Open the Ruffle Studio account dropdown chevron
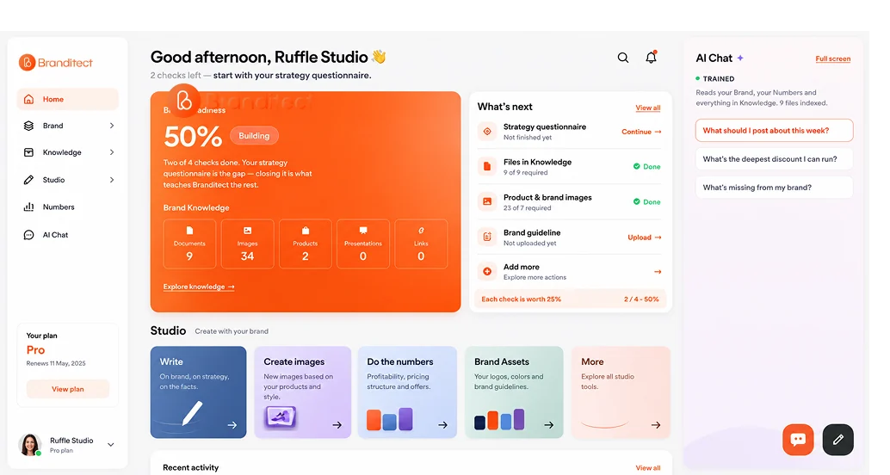Viewport: 890px width, 475px height. coord(111,445)
